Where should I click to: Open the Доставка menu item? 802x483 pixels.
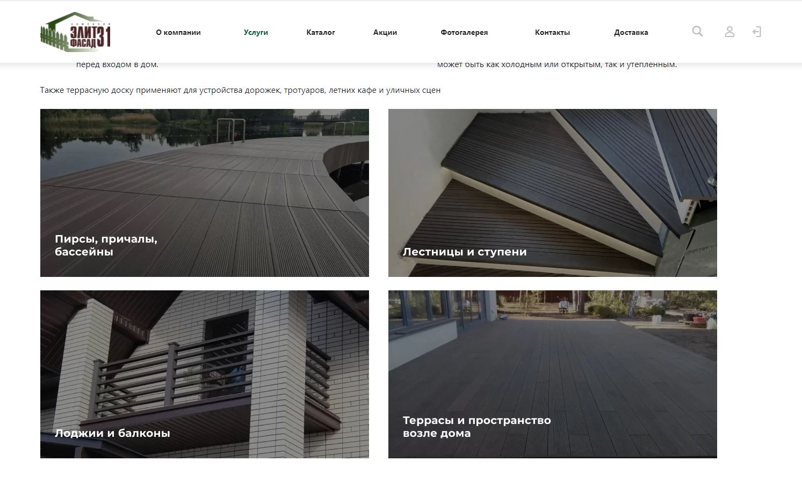(x=631, y=32)
